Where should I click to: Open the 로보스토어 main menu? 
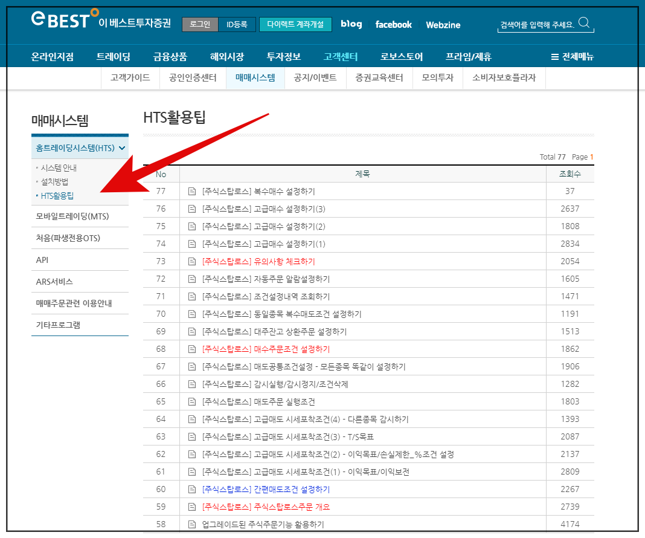[x=402, y=57]
